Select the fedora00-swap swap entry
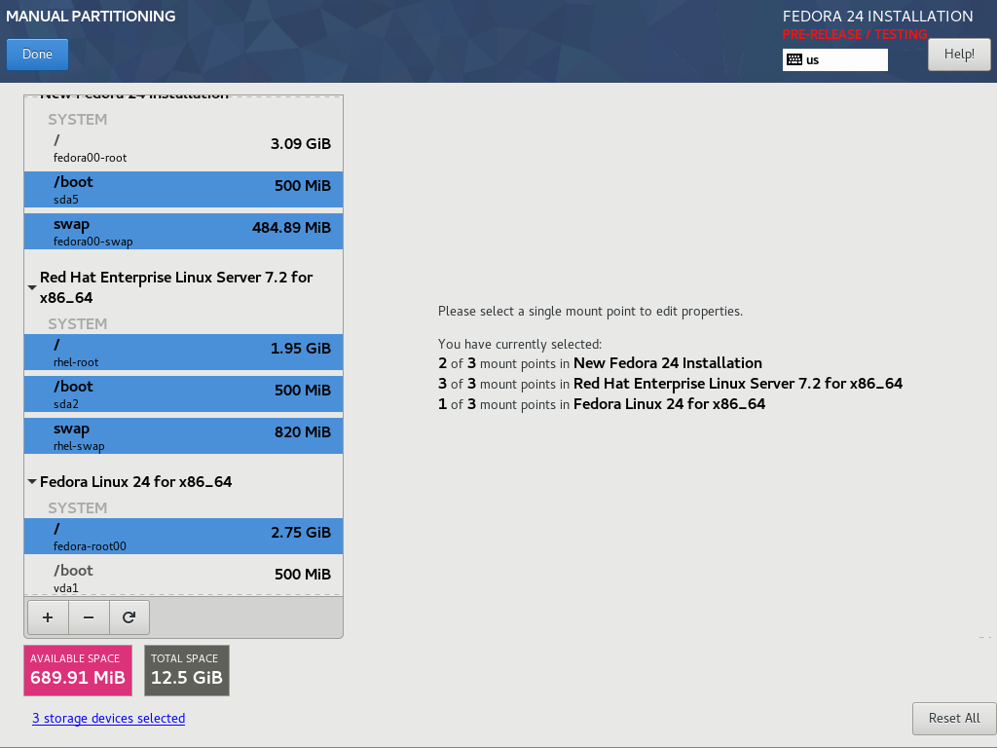This screenshot has height=748, width=997. 183,232
